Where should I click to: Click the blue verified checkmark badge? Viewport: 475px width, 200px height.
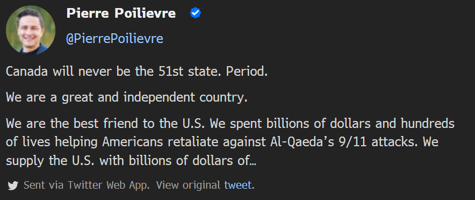[x=196, y=13]
